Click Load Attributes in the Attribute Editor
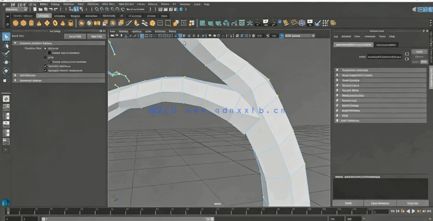The width and height of the screenshot is (433, 221). (x=380, y=203)
